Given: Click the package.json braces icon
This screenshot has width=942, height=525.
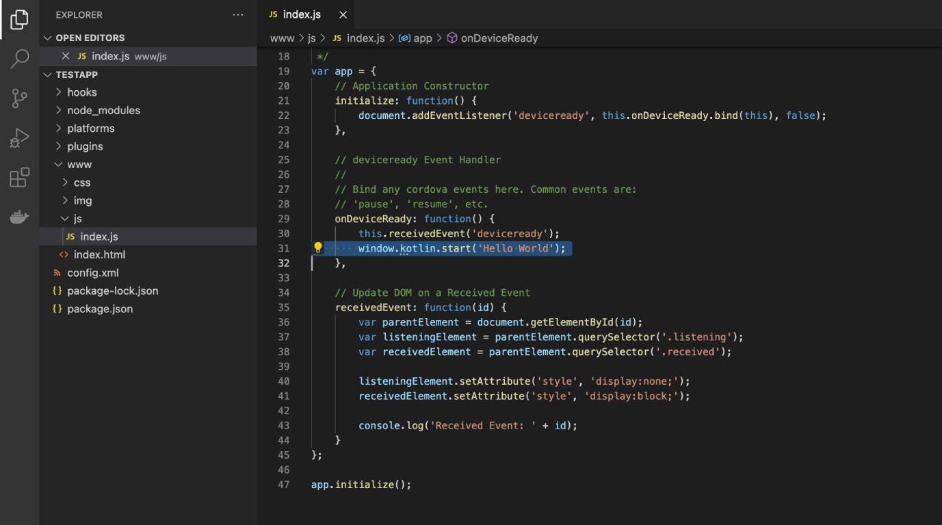Looking at the screenshot, I should pyautogui.click(x=57, y=309).
